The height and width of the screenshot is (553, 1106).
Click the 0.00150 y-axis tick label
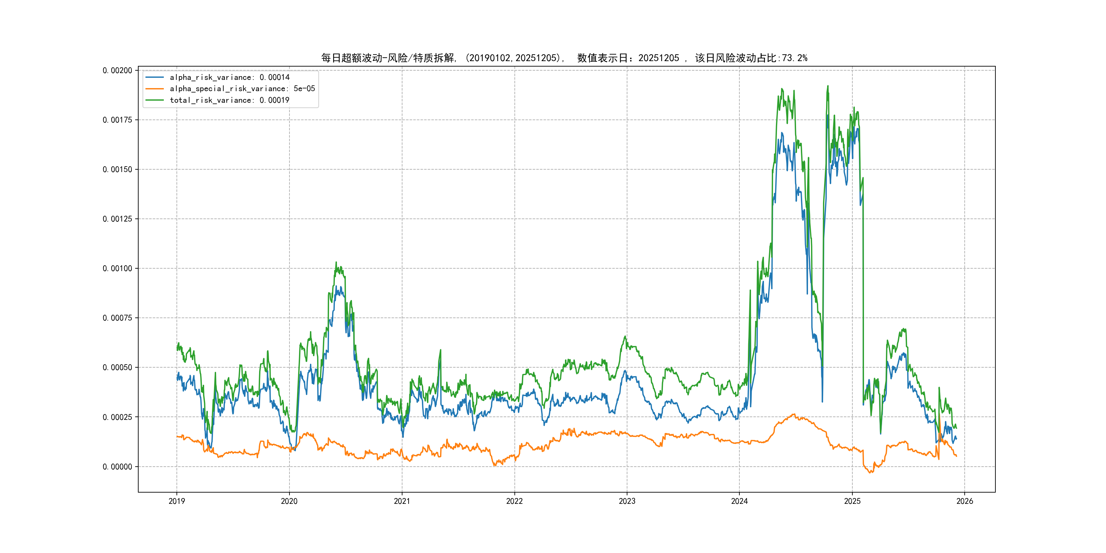click(117, 169)
